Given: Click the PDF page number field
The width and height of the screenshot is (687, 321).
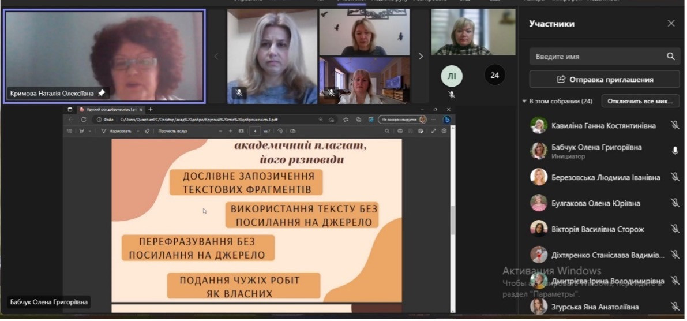Looking at the screenshot, I should pos(255,131).
